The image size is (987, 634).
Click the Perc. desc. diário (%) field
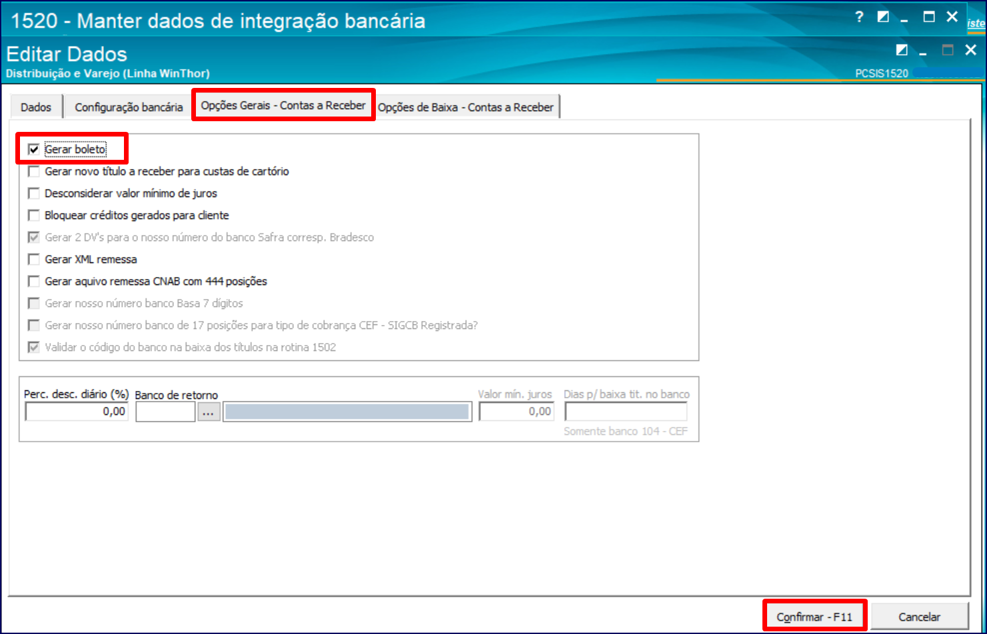coord(77,412)
